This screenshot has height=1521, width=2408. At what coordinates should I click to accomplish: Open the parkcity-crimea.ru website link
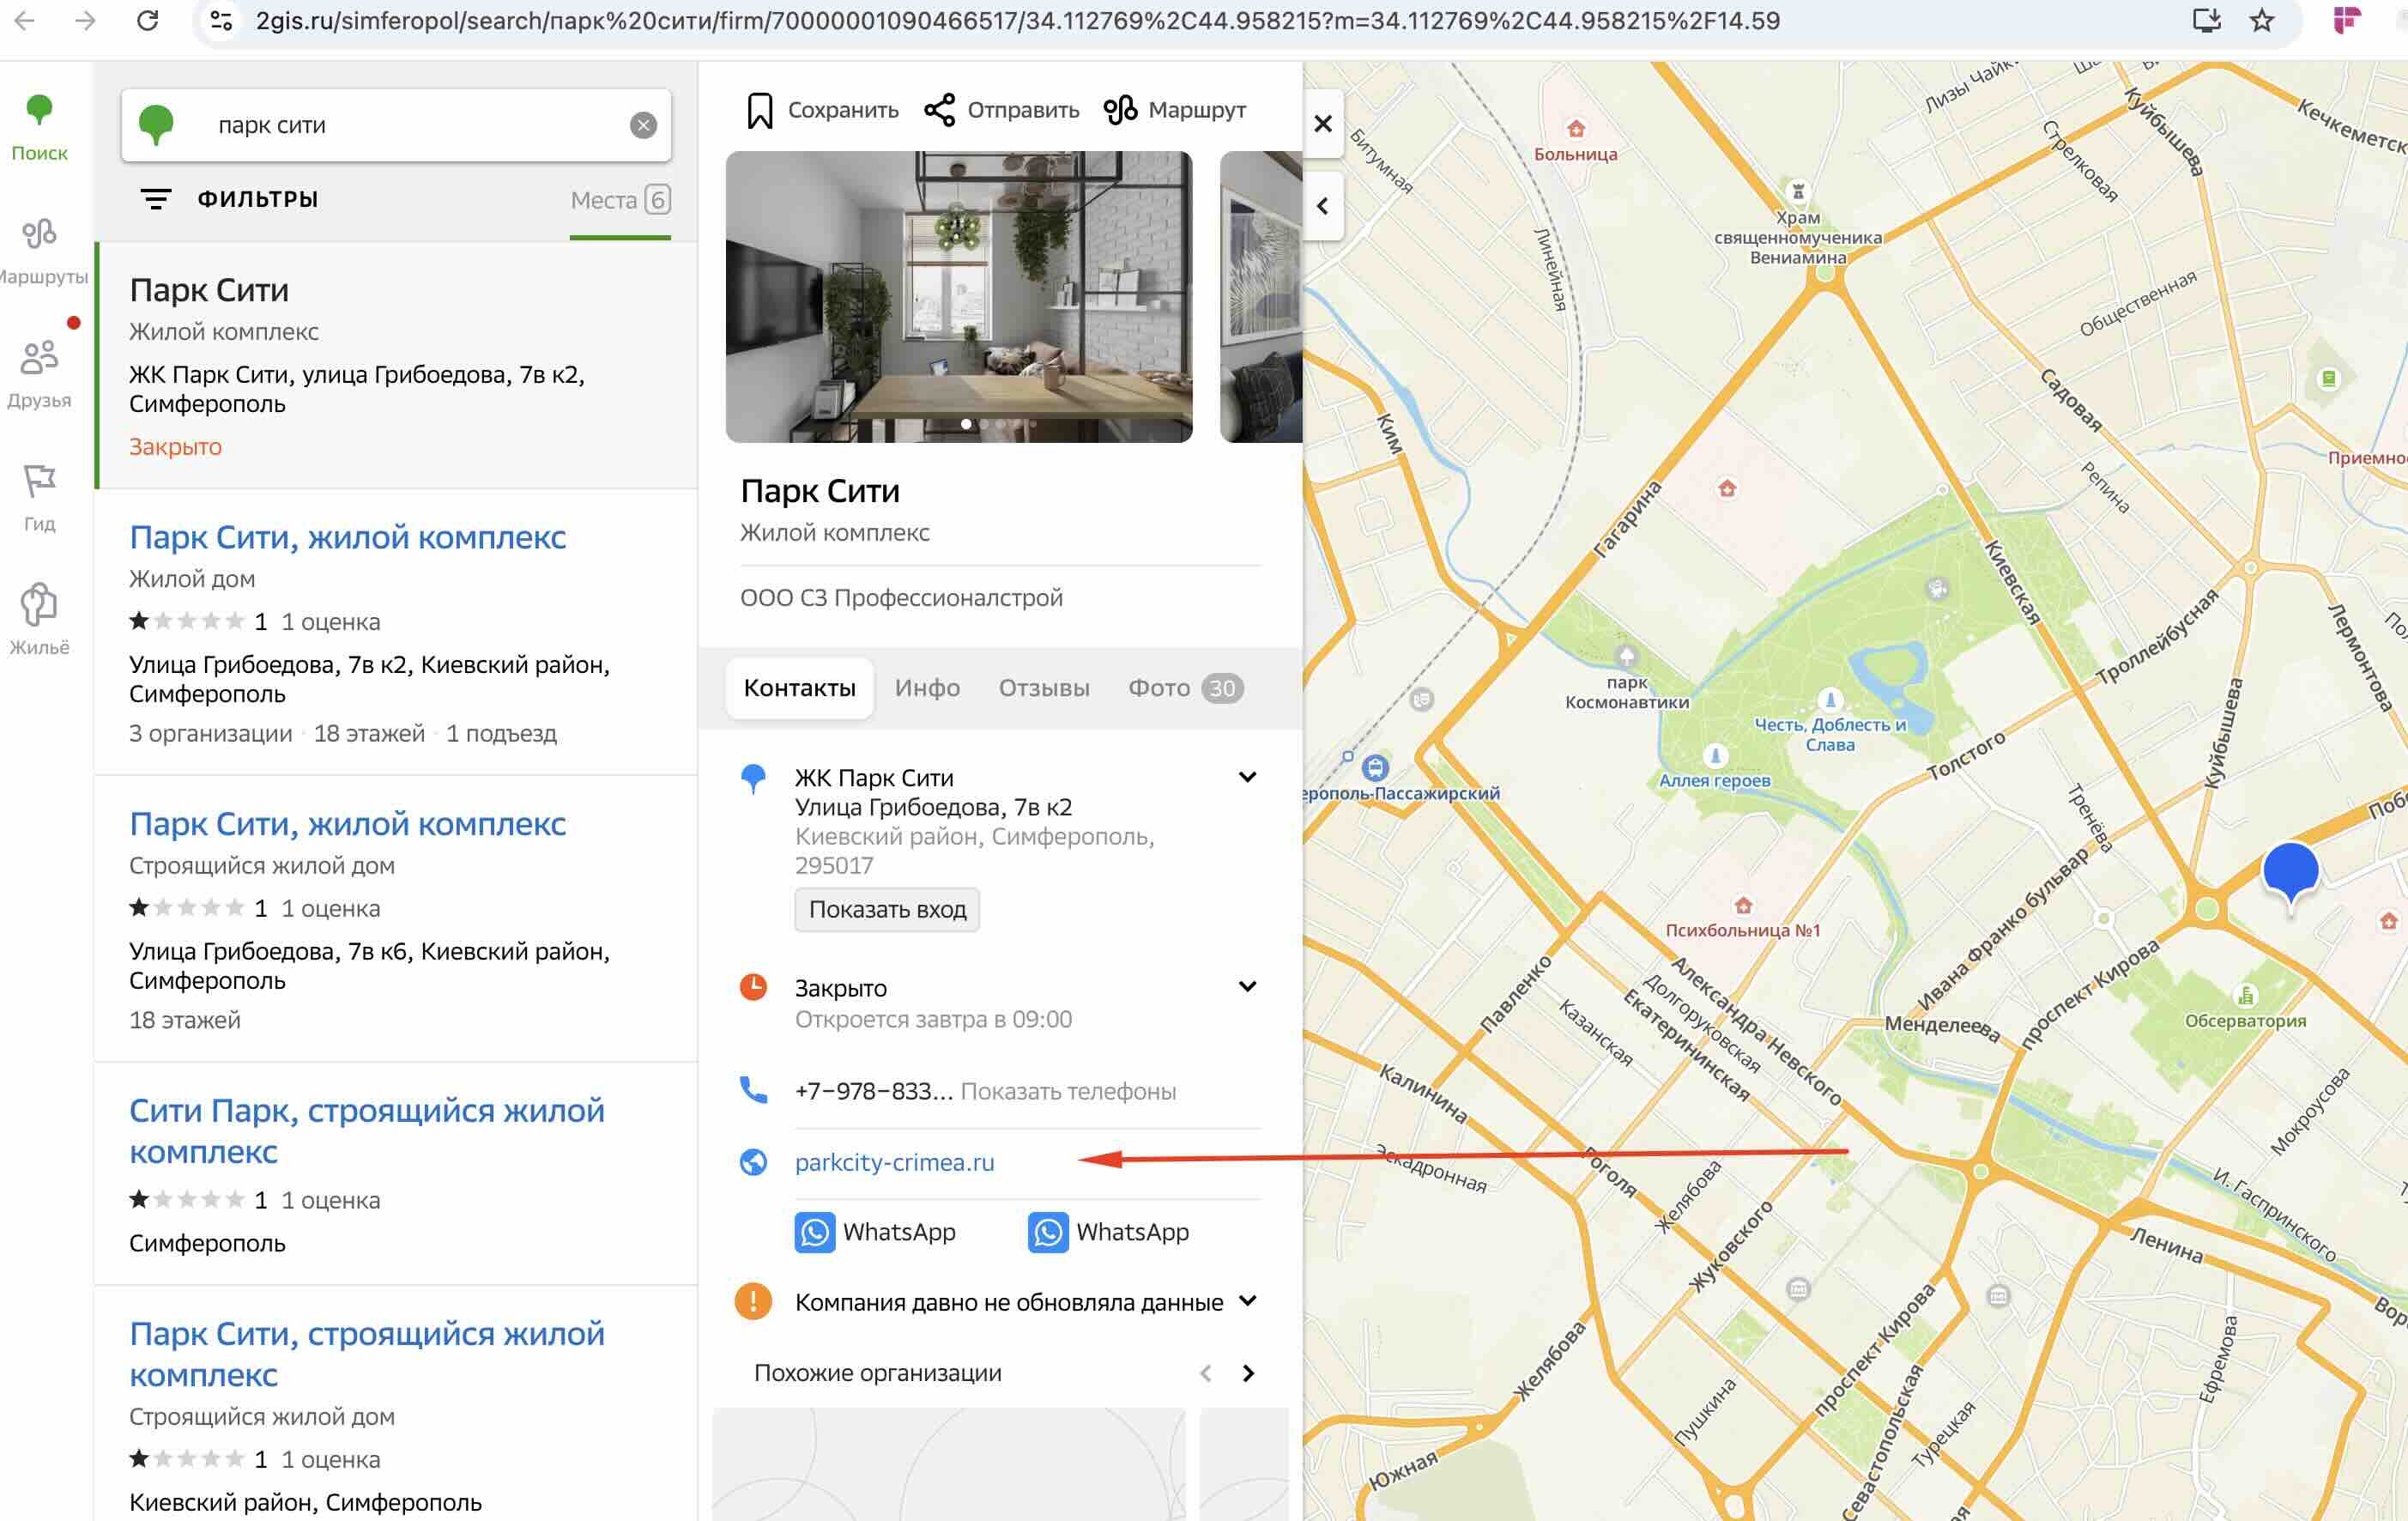point(894,1162)
